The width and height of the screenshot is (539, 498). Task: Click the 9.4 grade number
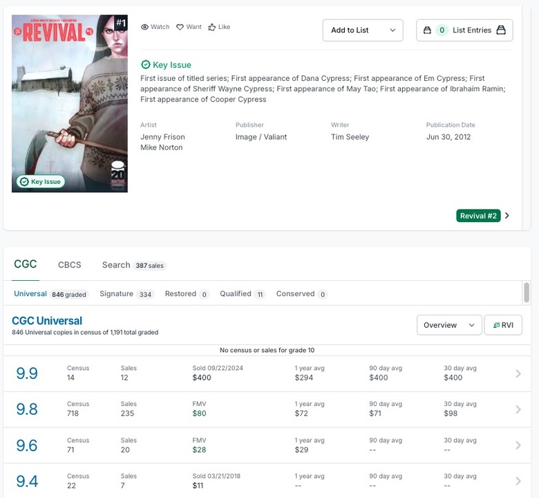pyautogui.click(x=27, y=481)
